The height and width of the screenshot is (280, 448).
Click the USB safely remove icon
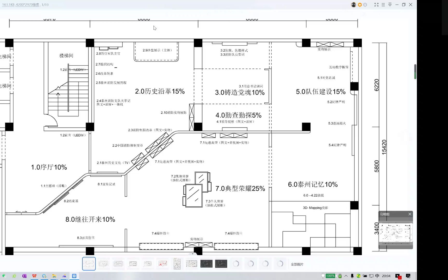(x=340, y=276)
